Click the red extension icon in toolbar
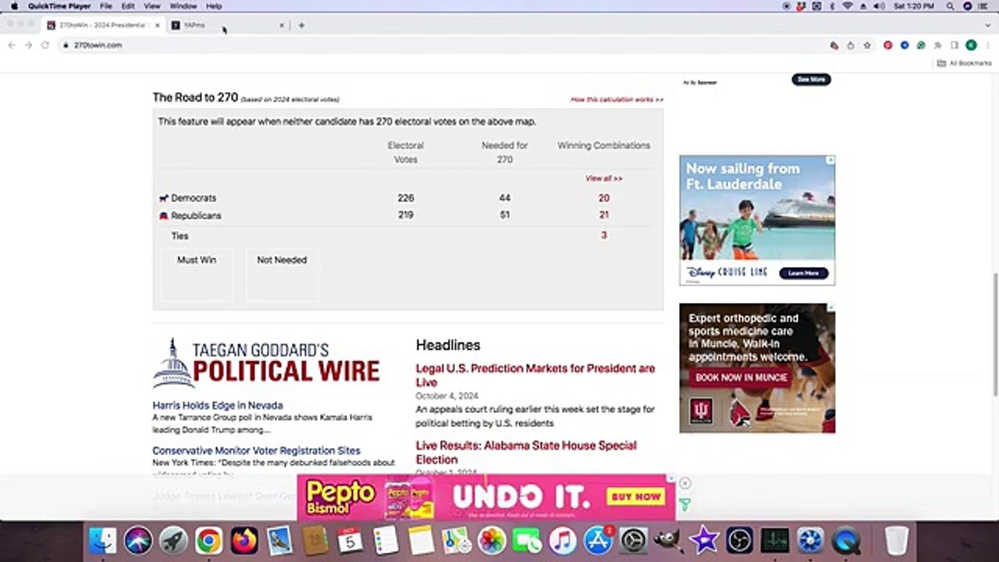 888,45
